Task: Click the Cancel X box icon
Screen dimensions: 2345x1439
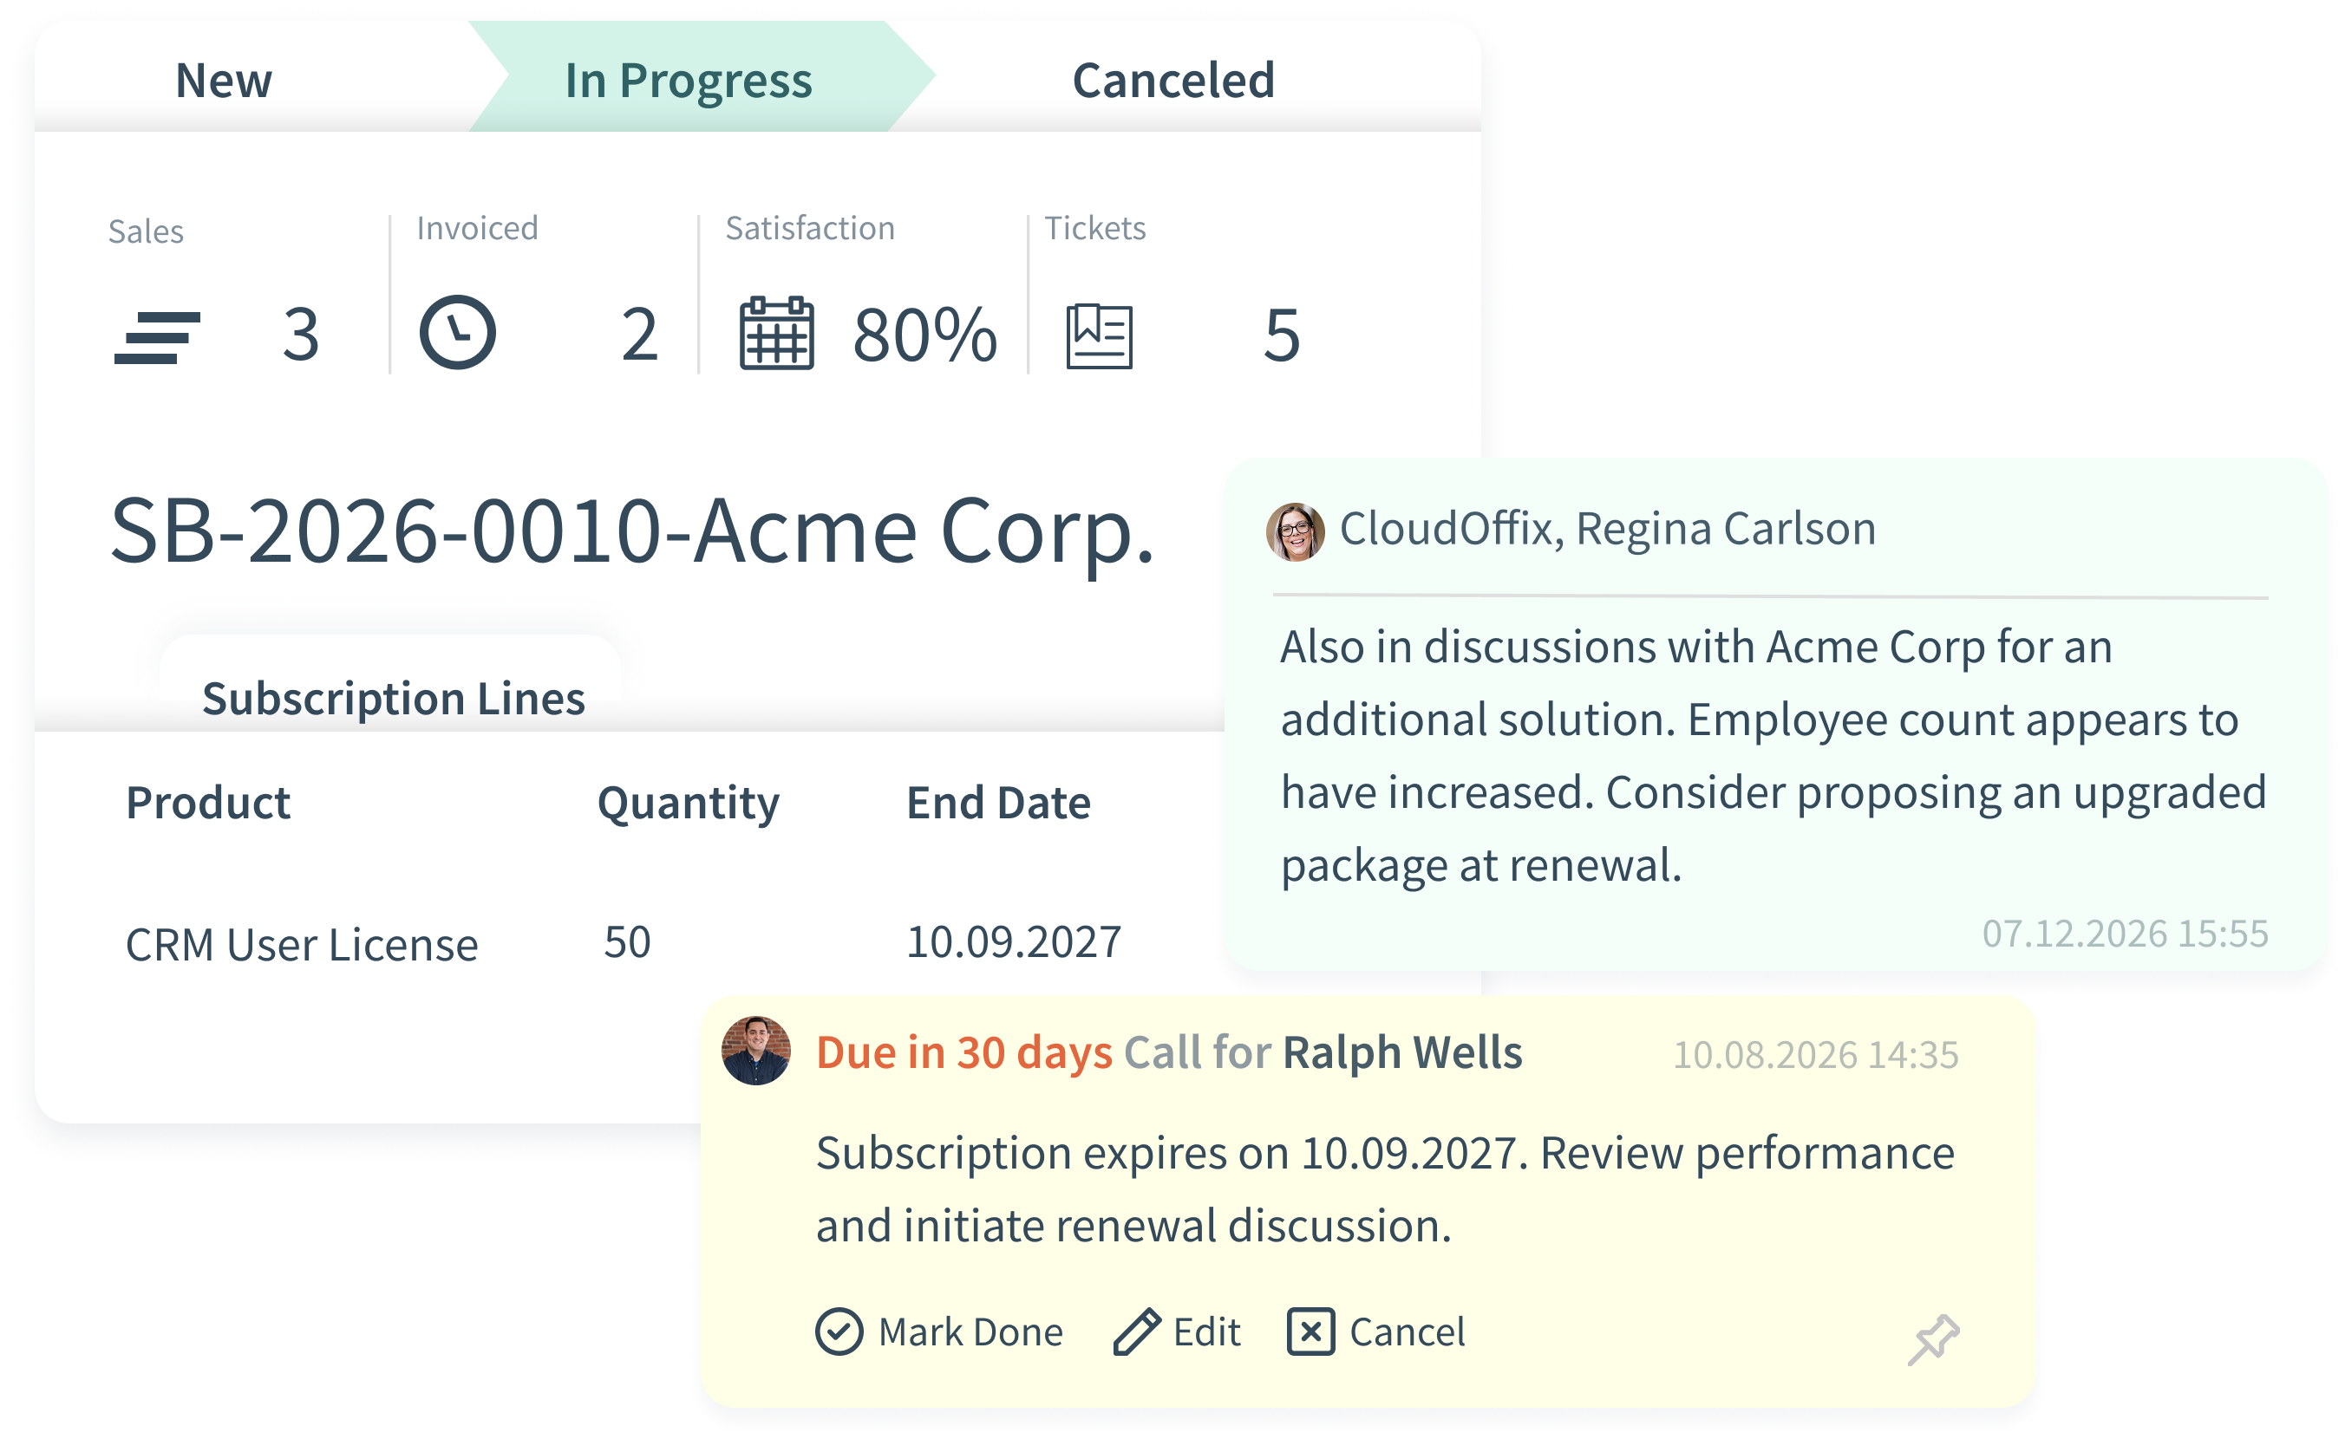Action: (1310, 1331)
